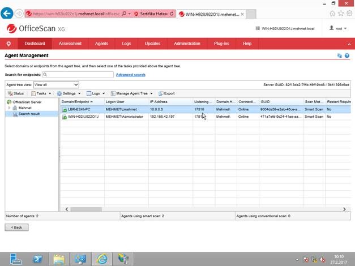Open browser favorites star icon
The width and height of the screenshot is (355, 266).
[x=341, y=14]
